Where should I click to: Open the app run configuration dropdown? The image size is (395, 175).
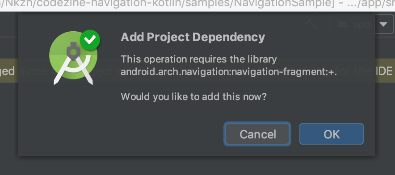[362, 24]
